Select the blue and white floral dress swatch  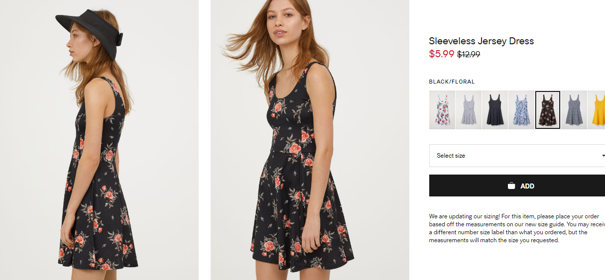[521, 110]
